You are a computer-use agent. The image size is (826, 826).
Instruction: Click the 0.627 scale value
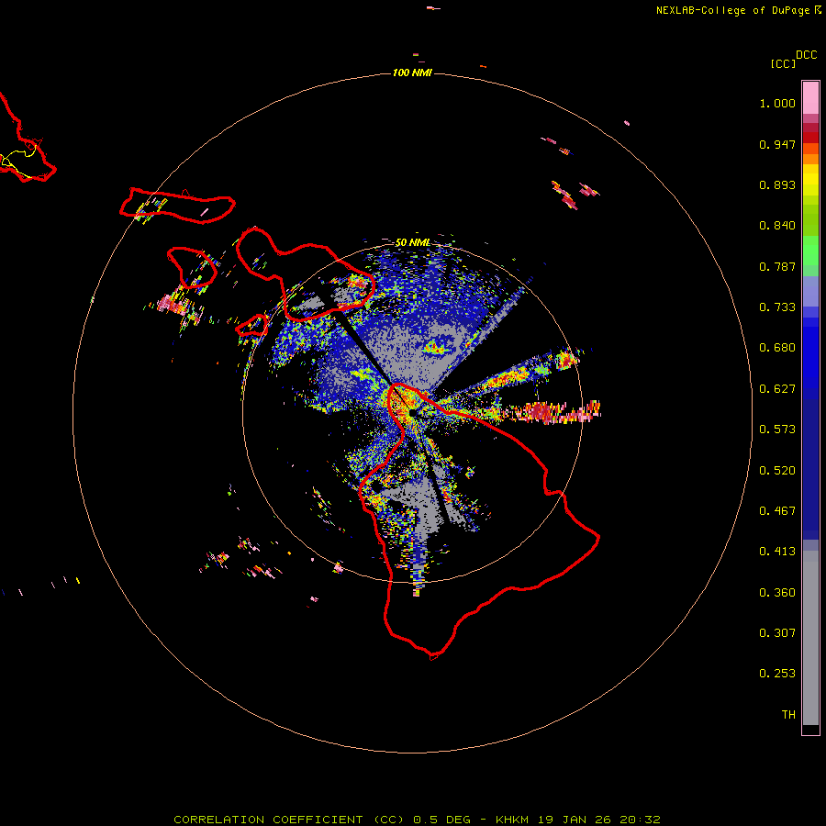click(777, 389)
